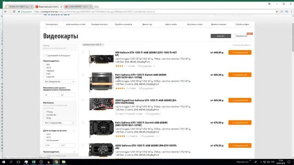The image size is (294, 165).
Task: Open Работа и офис category menu
Action: click(242, 24)
